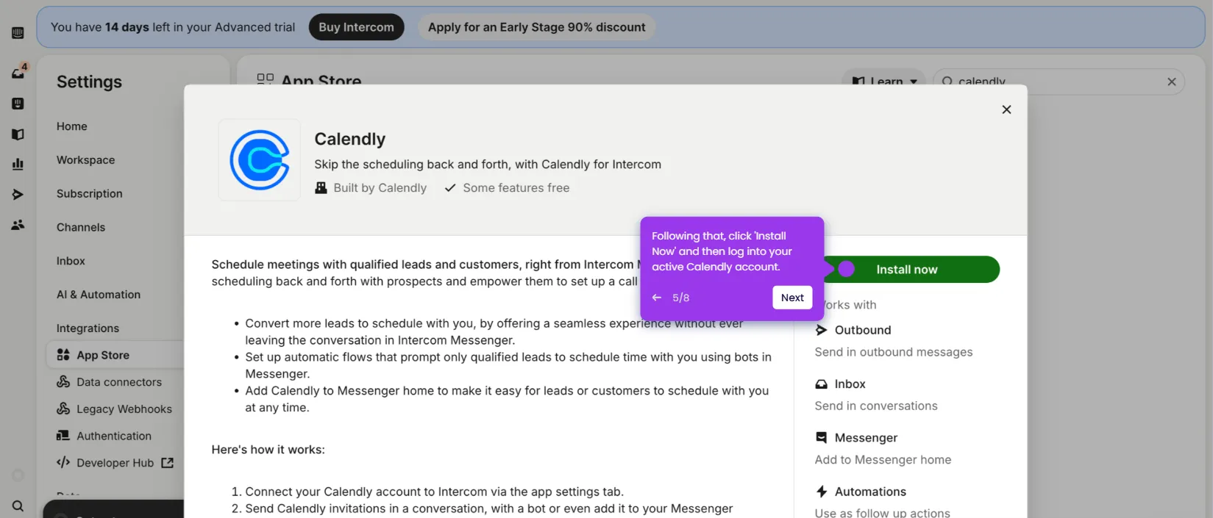1213x518 pixels.
Task: Select Integrations settings section
Action: (88, 328)
